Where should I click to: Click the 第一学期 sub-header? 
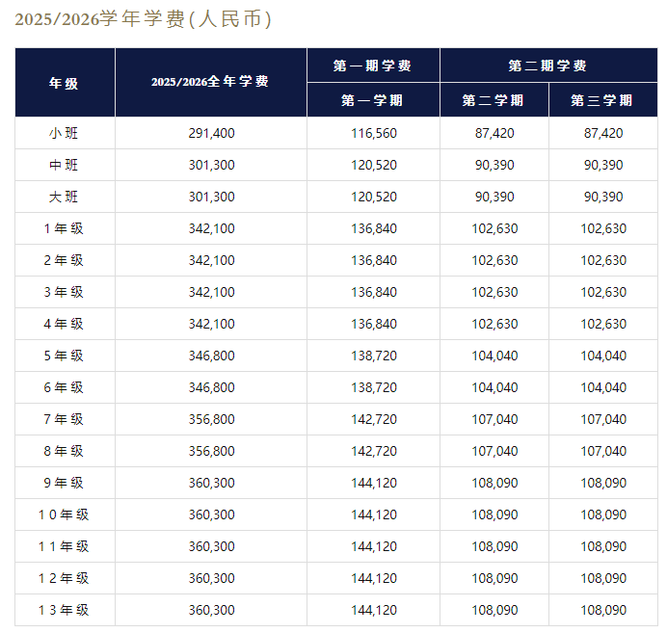point(373,100)
